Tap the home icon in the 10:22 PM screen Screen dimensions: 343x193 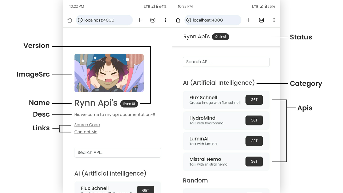click(70, 20)
